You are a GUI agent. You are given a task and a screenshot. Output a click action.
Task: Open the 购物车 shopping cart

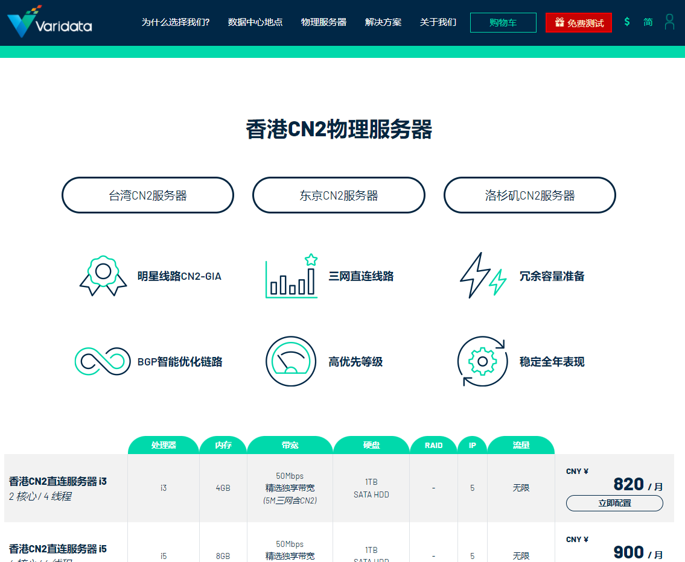(503, 22)
